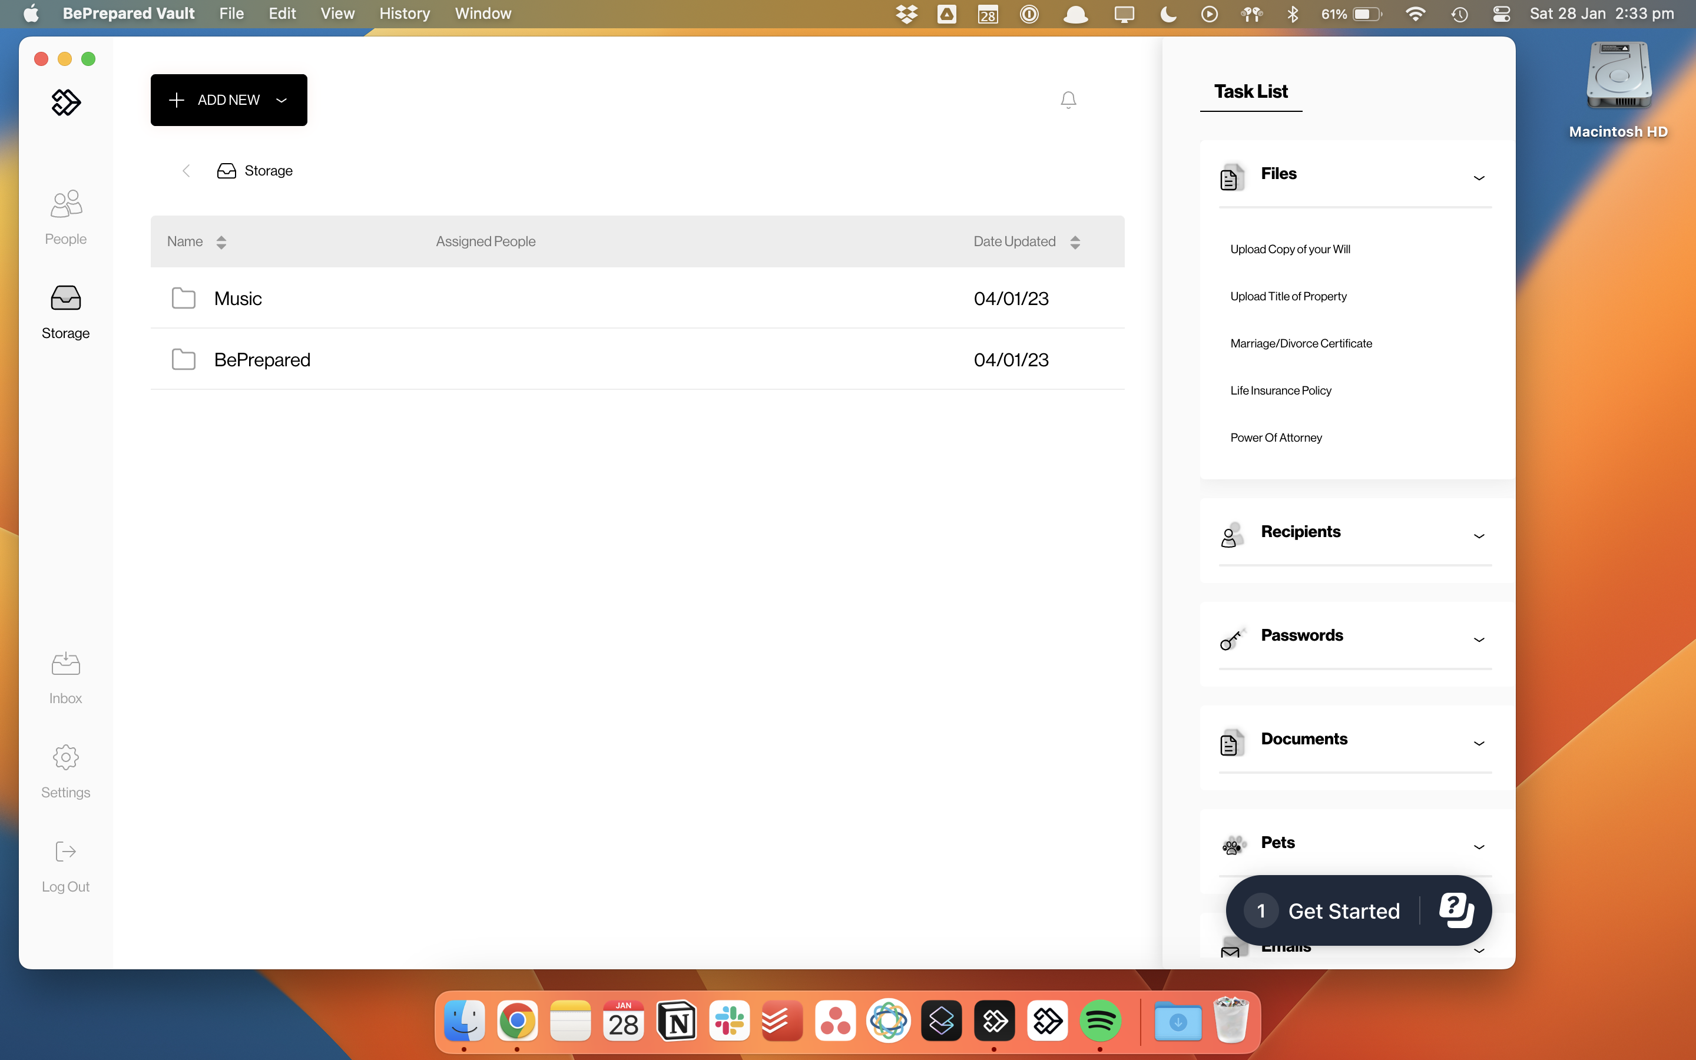Image resolution: width=1696 pixels, height=1060 pixels.
Task: Expand the Recipients task section
Action: coord(1479,536)
